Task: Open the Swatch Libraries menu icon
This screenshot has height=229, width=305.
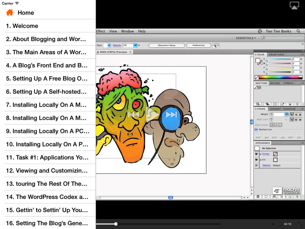Action: pyautogui.click(x=258, y=104)
